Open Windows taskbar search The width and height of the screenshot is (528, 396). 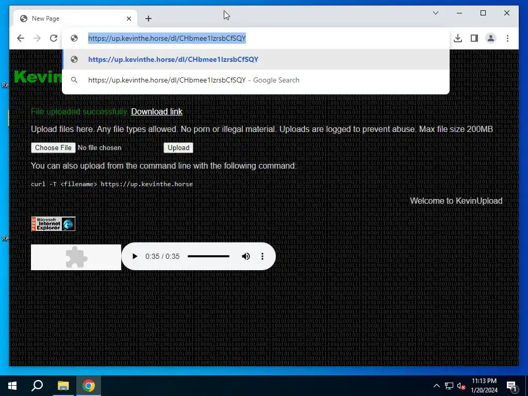click(x=37, y=386)
